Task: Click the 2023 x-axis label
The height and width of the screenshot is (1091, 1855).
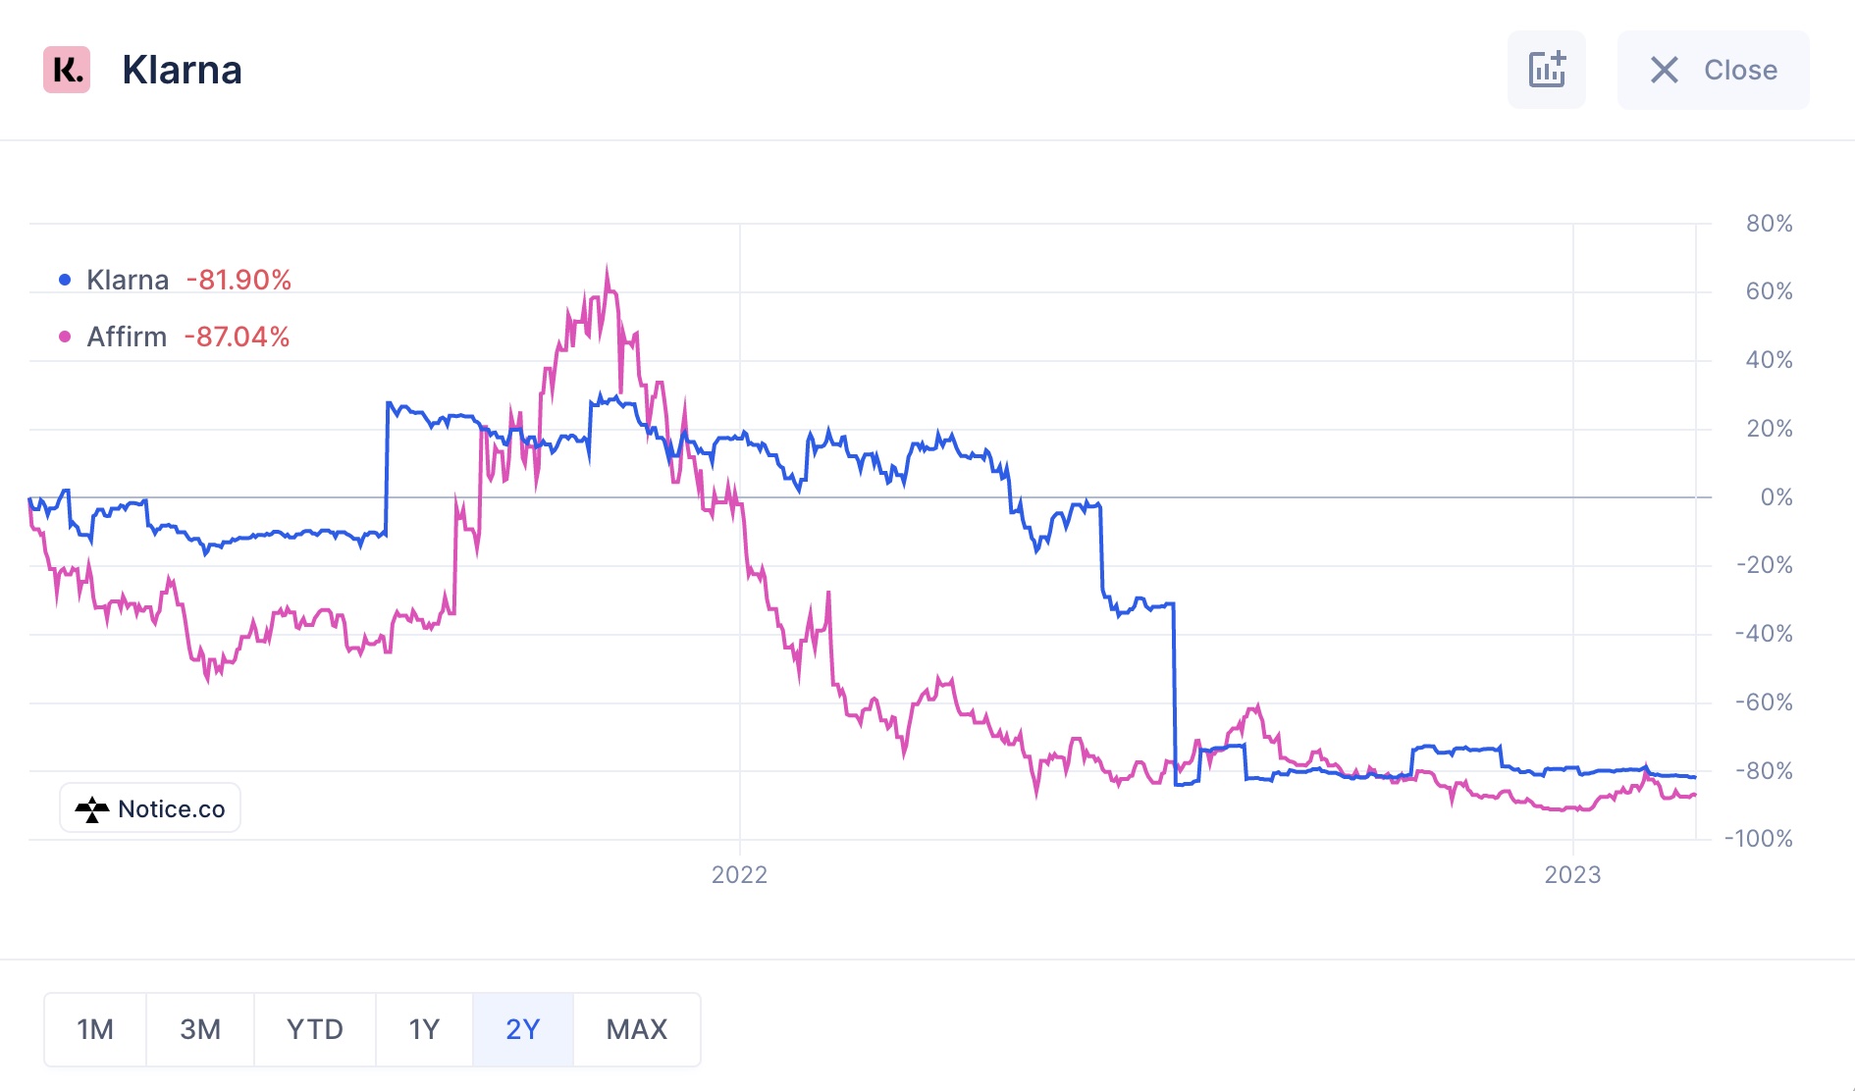Action: coord(1572,874)
